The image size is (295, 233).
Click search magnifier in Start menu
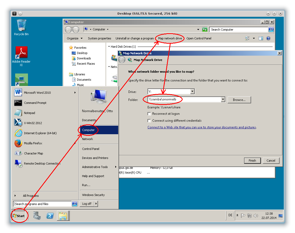[x=75, y=204]
